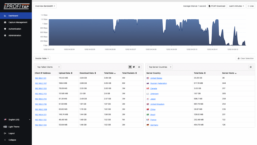257x145 pixels.
Task: Open the server countries panel hamburger menu
Action: (250, 67)
